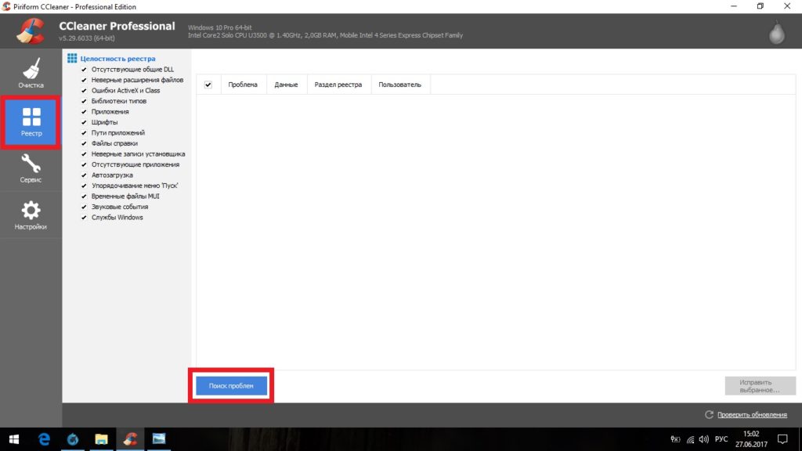Image resolution: width=802 pixels, height=451 pixels.
Task: Toggle the Отсутствующие приложения checkbox
Action: pyautogui.click(x=84, y=164)
